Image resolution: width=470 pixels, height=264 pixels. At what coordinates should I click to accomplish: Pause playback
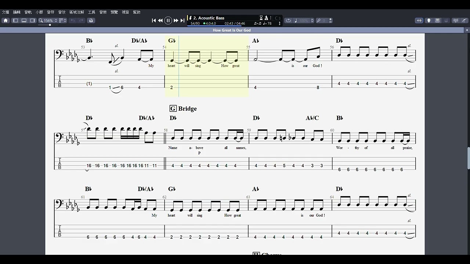click(x=168, y=21)
